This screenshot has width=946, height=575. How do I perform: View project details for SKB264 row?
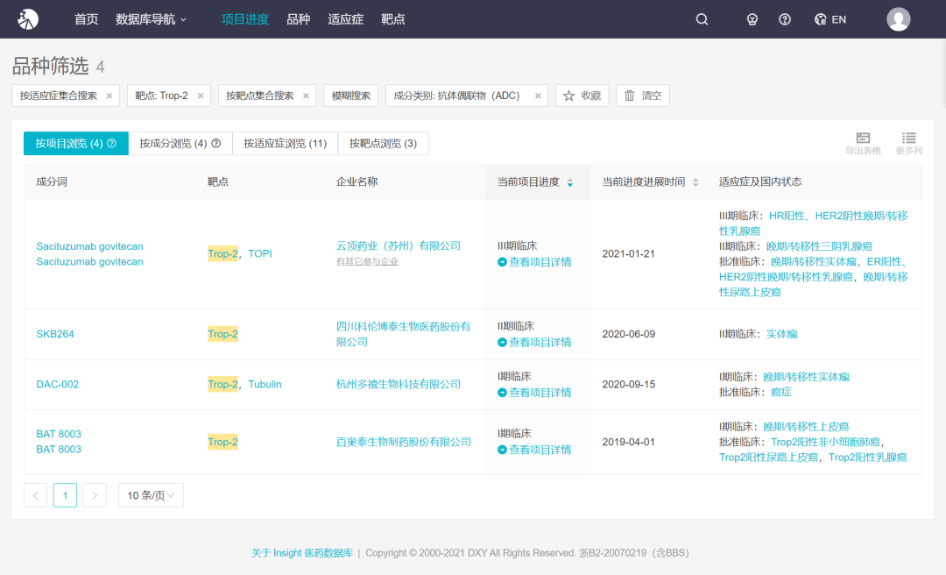534,343
